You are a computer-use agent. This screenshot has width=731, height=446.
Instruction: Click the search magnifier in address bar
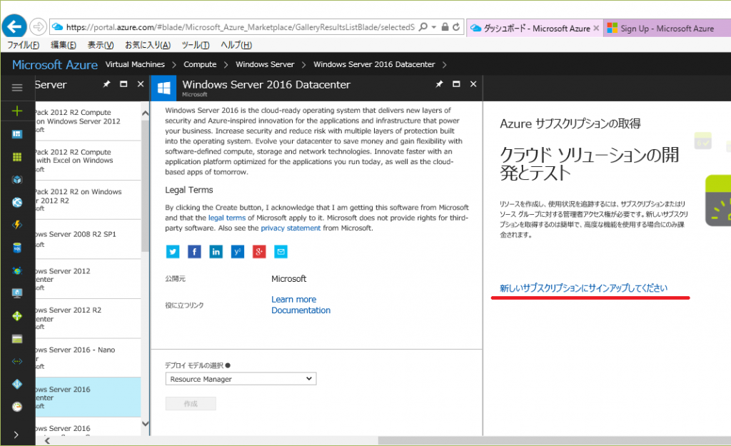tap(423, 27)
